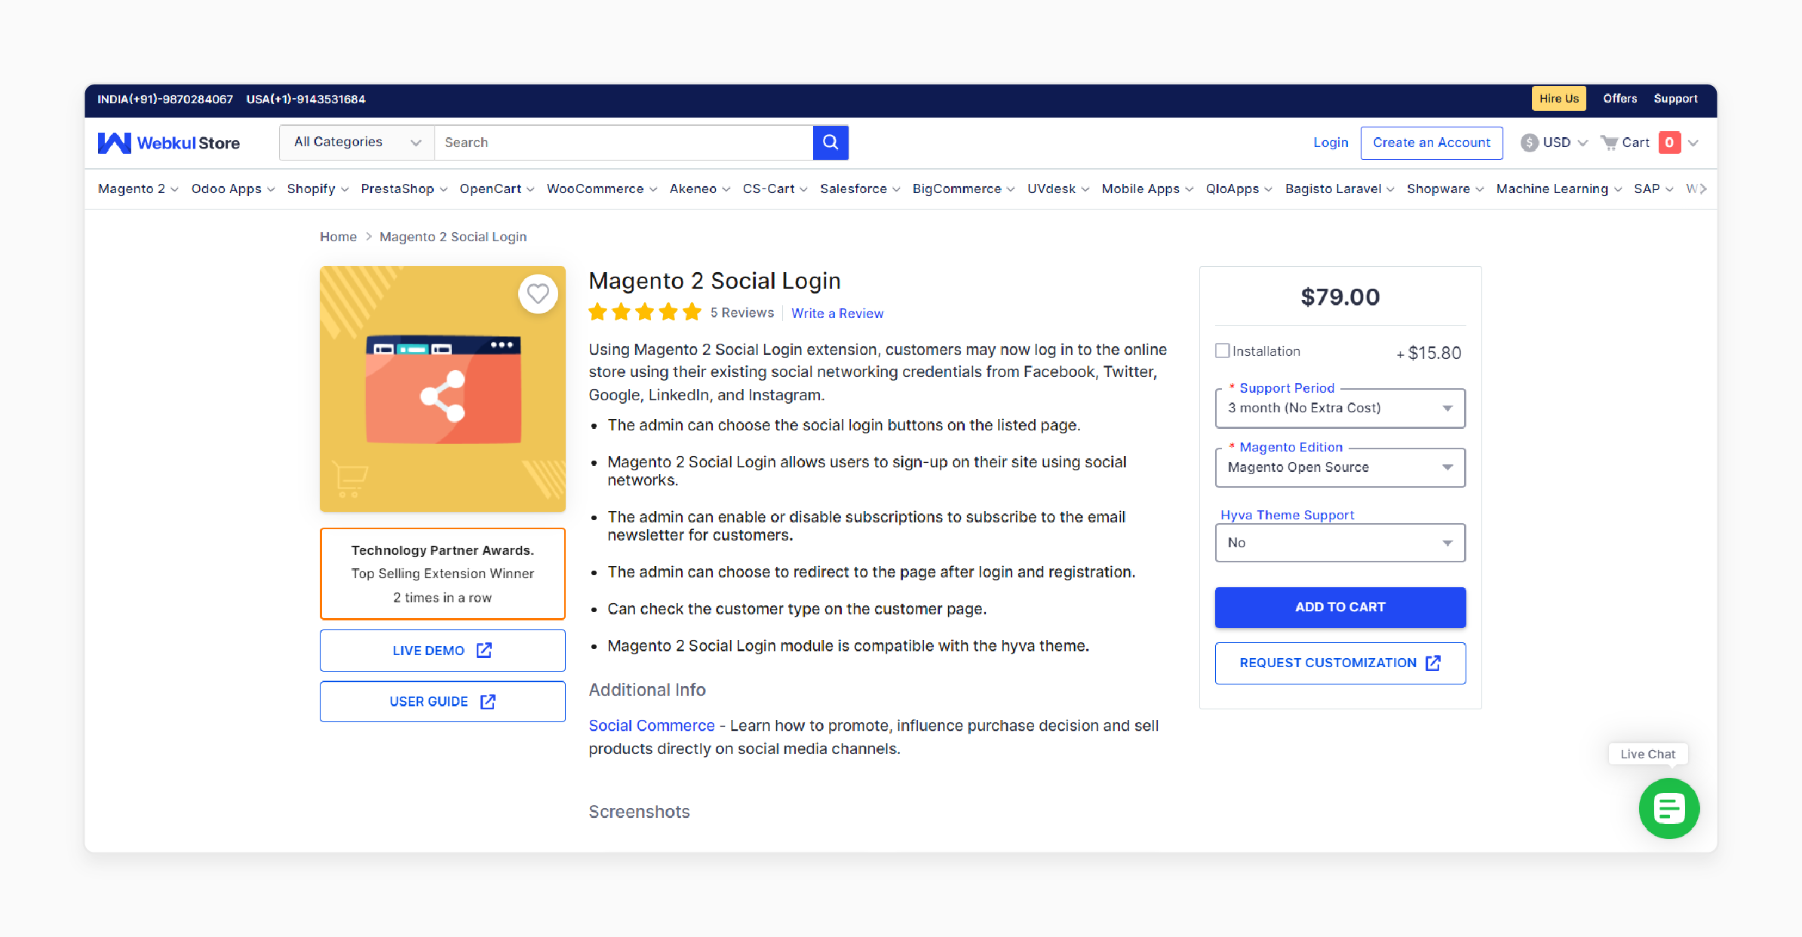Click the Live Demo external link icon
Screen dimensions: 1802x937
[484, 651]
